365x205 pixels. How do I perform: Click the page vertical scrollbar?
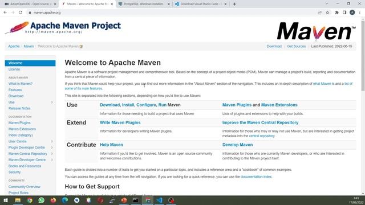click(363, 56)
